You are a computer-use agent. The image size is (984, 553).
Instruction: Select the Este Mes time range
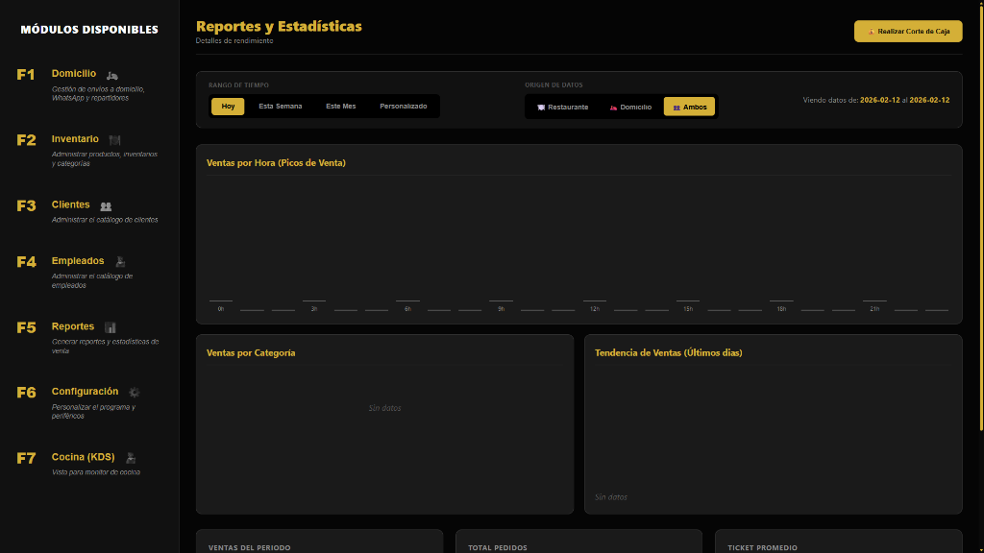(x=340, y=107)
